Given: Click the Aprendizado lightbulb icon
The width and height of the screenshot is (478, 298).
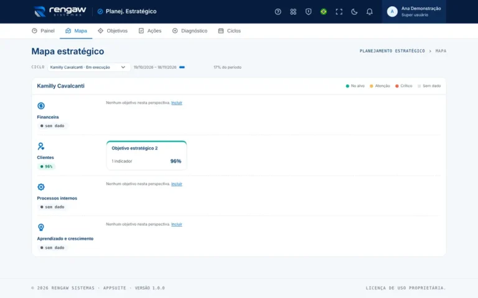Looking at the screenshot, I should 41,227.
